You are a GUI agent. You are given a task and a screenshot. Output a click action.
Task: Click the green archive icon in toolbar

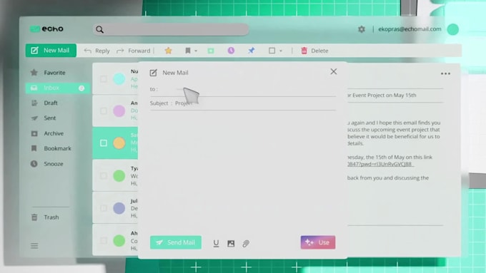[x=211, y=51]
